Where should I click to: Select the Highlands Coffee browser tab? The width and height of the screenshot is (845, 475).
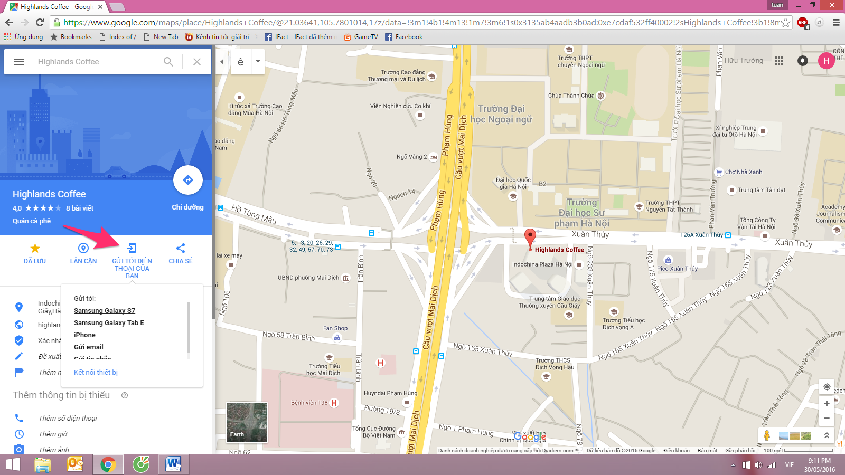(55, 7)
